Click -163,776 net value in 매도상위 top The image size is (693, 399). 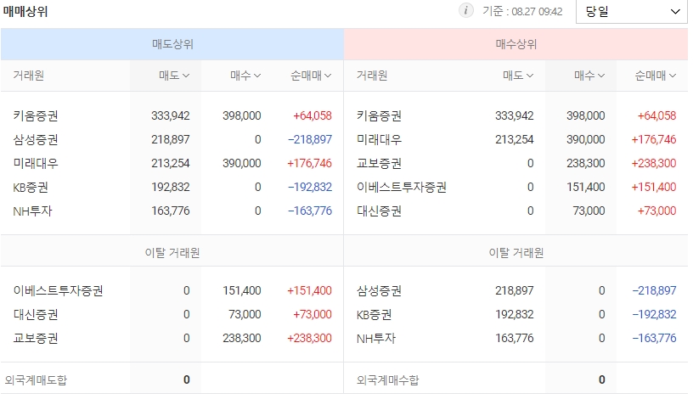pyautogui.click(x=310, y=211)
